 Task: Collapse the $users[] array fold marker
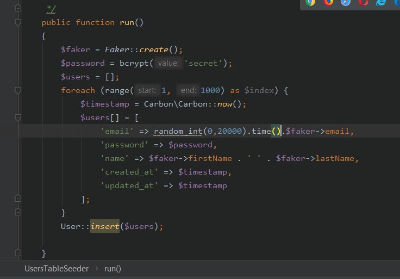(18, 117)
